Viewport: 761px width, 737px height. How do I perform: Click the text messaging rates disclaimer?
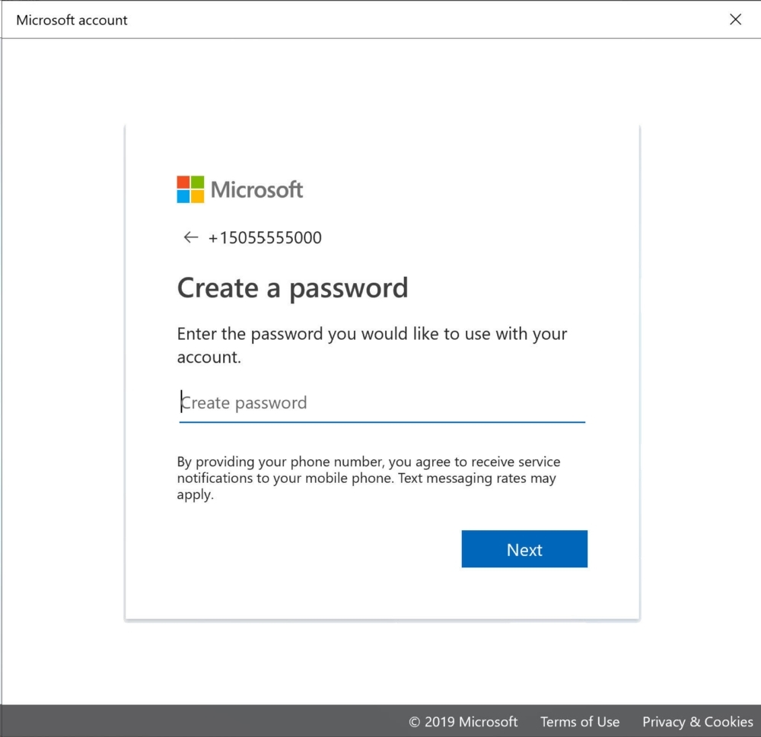tap(368, 478)
